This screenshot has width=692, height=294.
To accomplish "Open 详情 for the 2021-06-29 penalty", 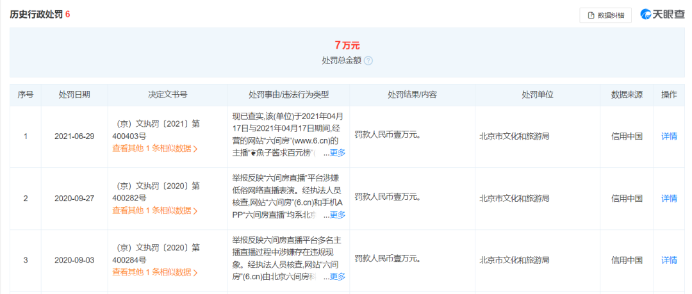I will coord(669,136).
